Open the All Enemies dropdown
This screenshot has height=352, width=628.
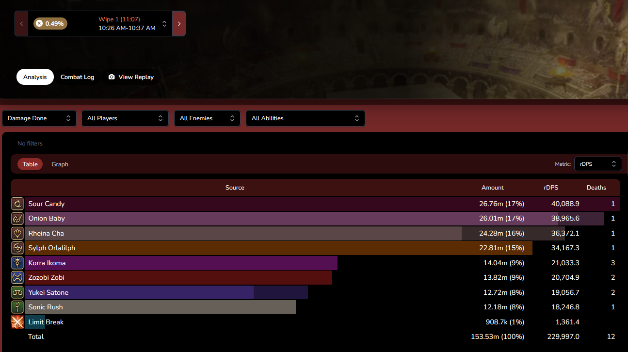(207, 118)
